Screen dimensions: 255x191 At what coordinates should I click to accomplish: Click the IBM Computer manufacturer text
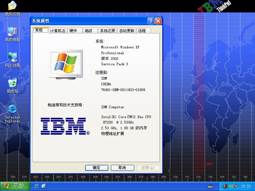click(113, 107)
